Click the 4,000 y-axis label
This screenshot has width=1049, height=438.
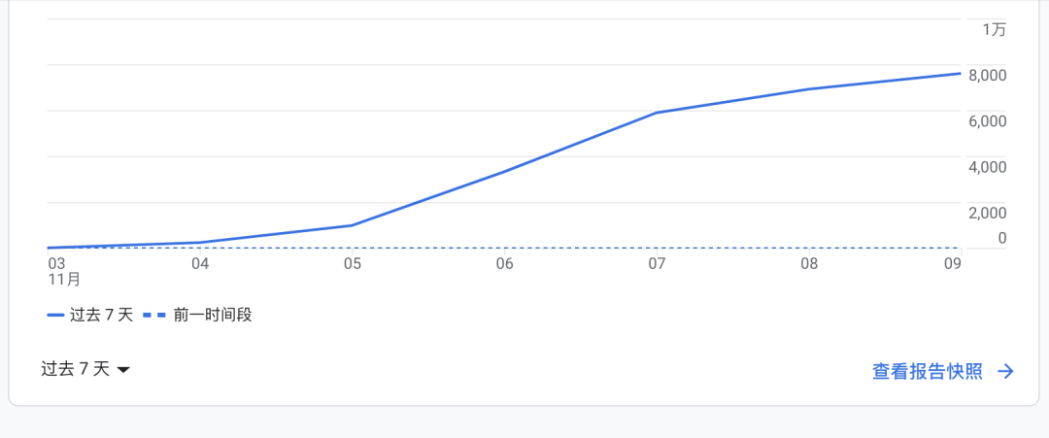[x=988, y=167]
